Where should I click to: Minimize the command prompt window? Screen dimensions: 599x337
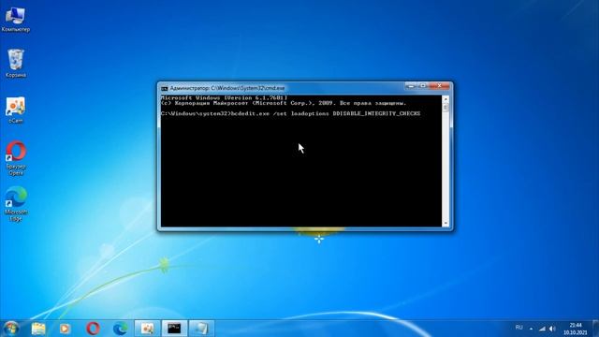[411, 86]
